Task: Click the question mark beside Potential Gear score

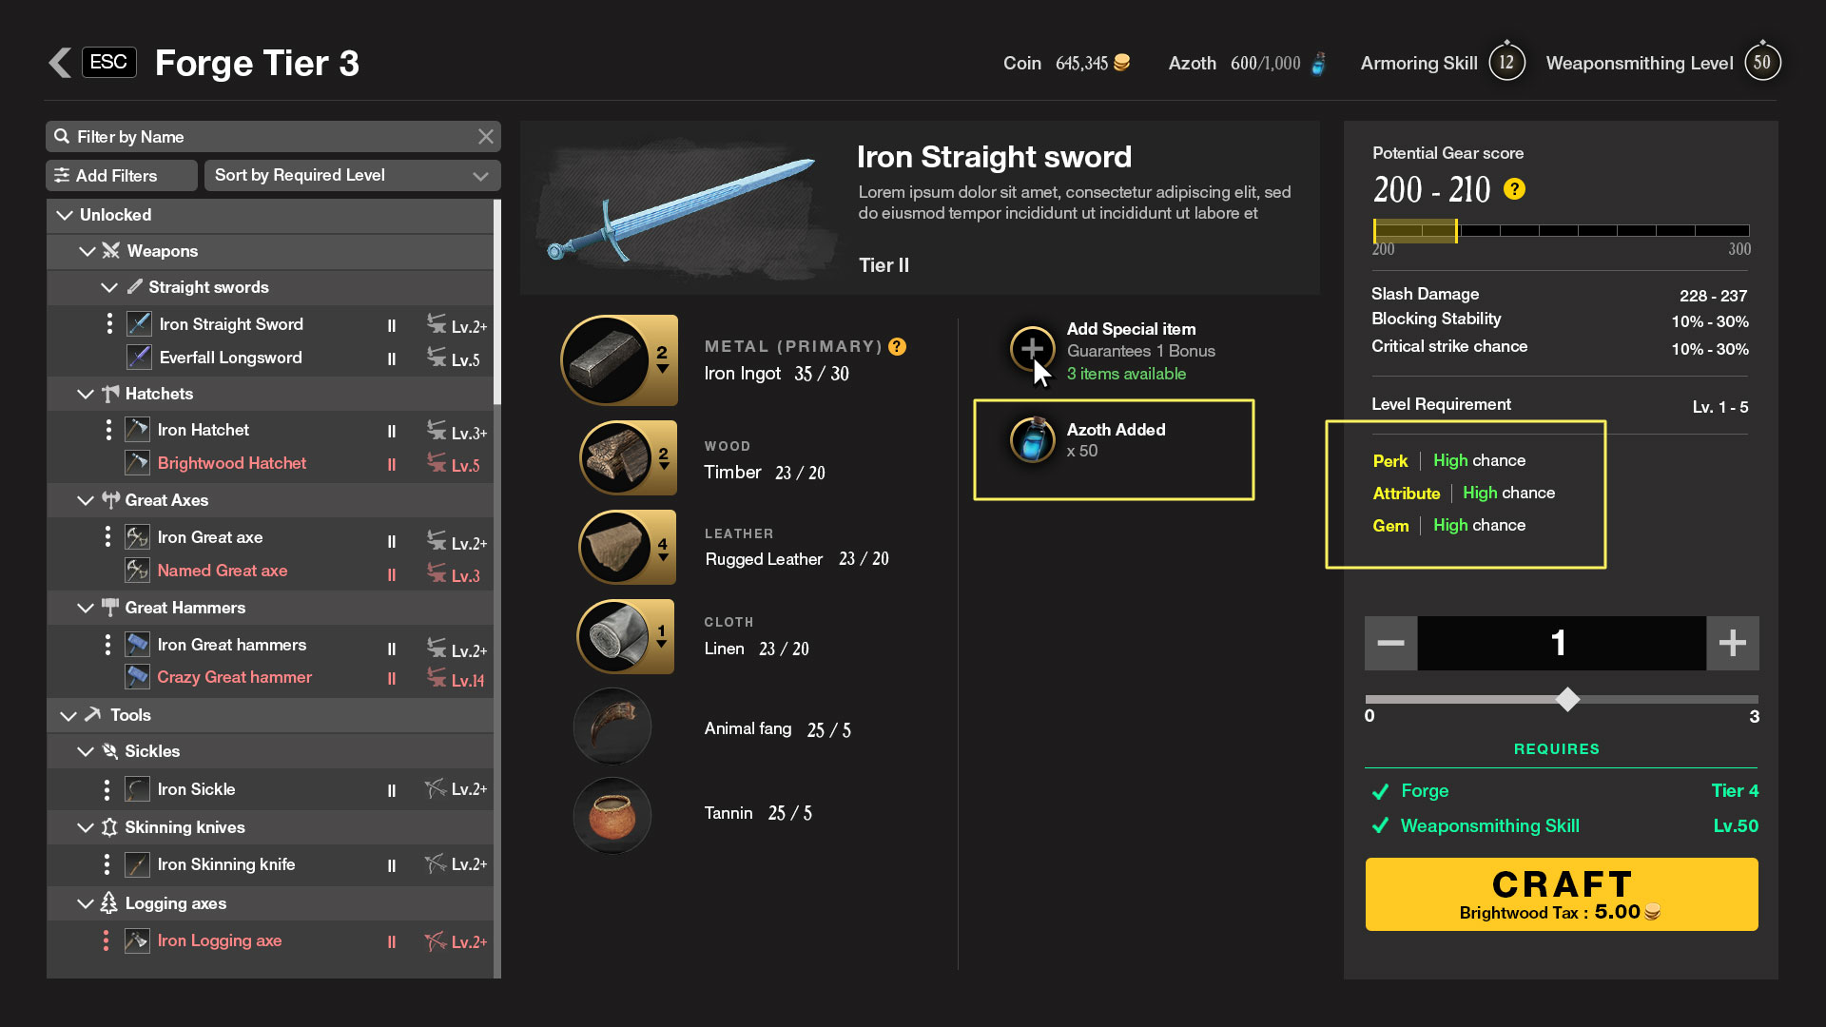Action: 1514,189
